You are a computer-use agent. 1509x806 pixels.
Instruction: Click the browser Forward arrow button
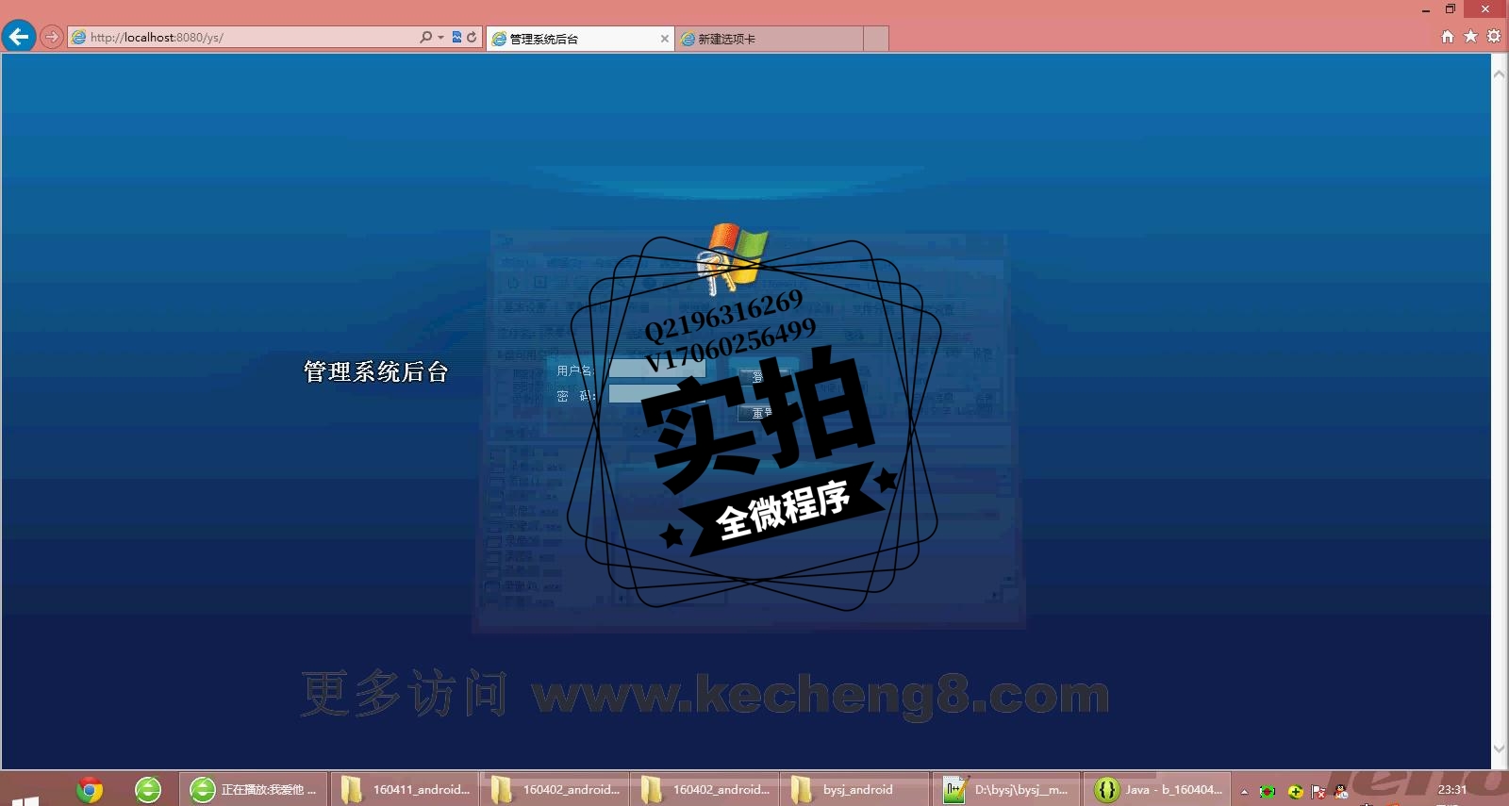coord(52,38)
